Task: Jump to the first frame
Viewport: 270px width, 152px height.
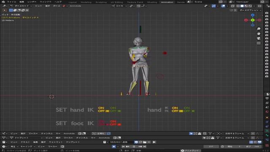Action: [123, 147]
